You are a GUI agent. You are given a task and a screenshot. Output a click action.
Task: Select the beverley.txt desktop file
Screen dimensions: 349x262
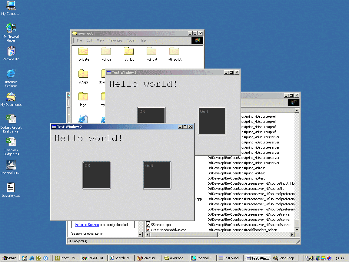(x=11, y=188)
